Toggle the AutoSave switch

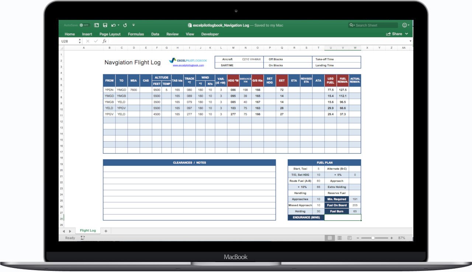click(85, 25)
